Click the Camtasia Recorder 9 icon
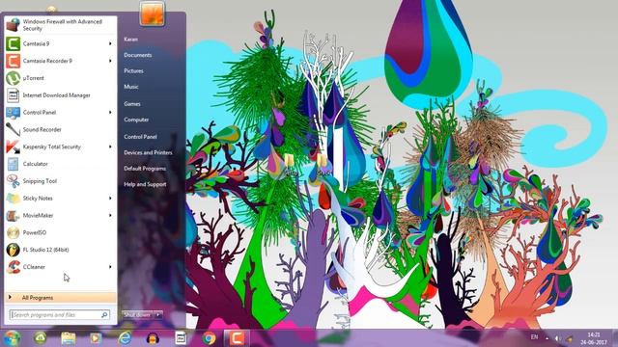The image size is (618, 347). click(x=13, y=61)
